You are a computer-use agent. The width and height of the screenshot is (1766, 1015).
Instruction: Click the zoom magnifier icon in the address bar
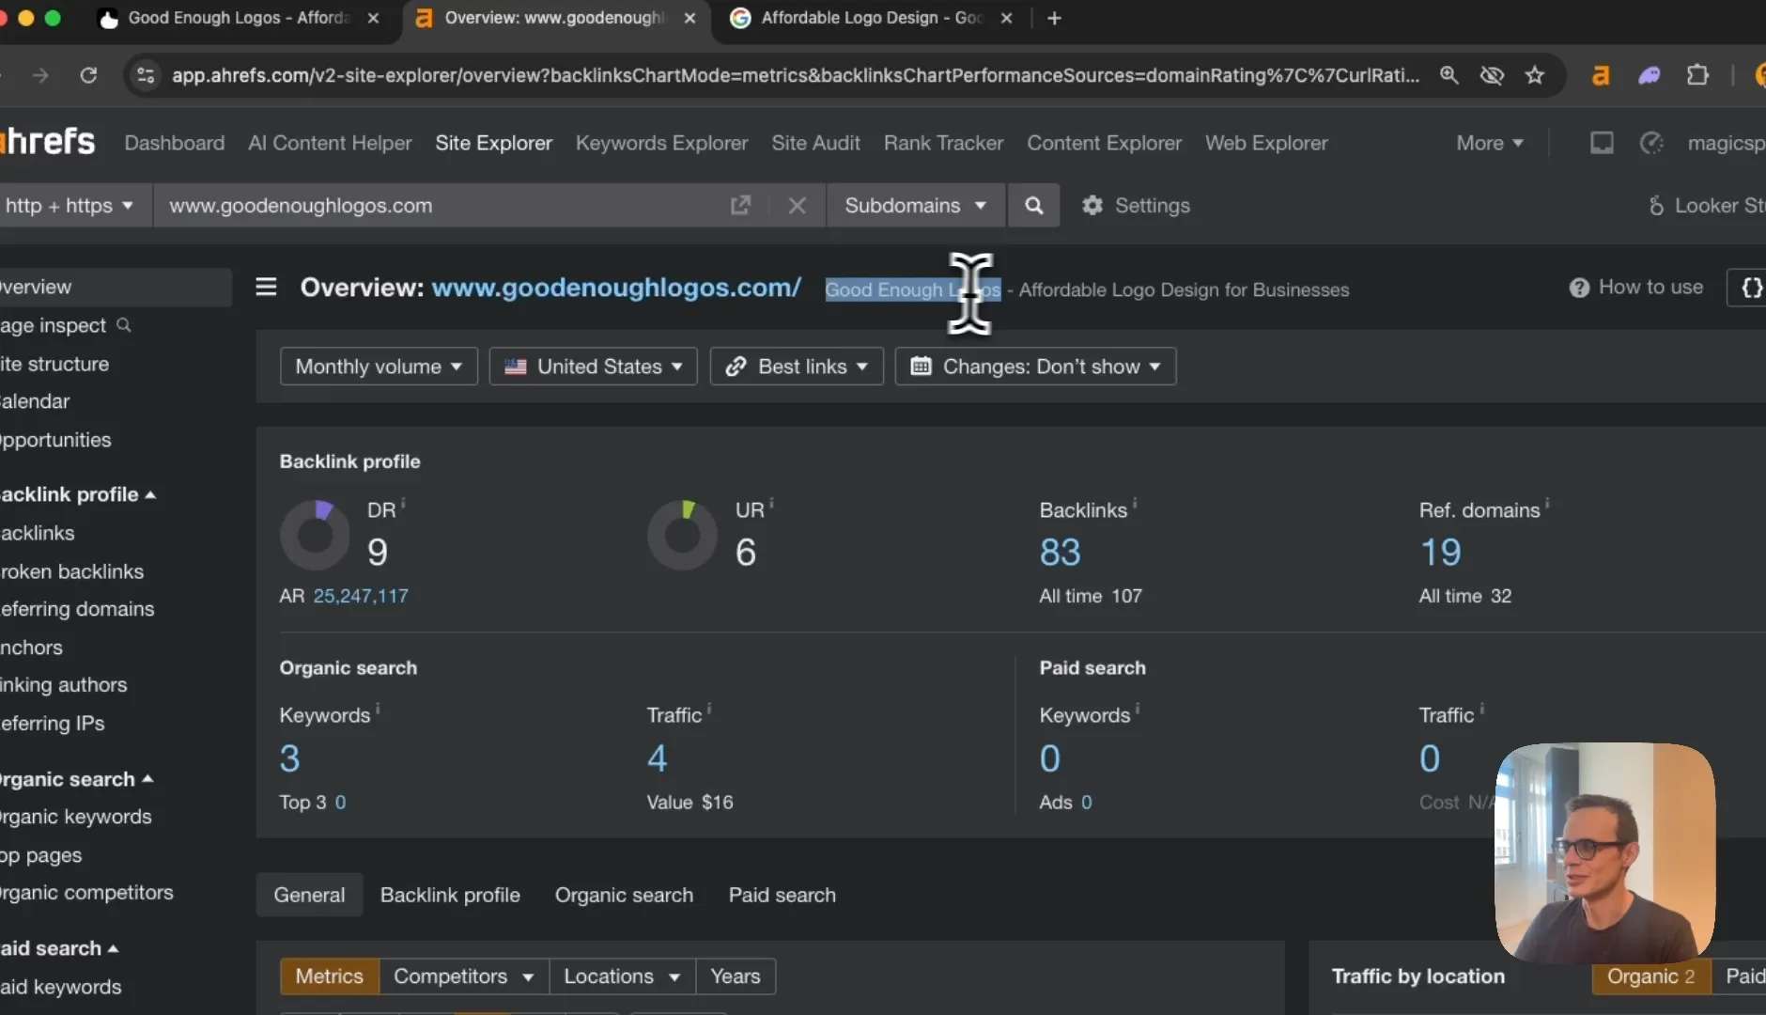(x=1449, y=75)
